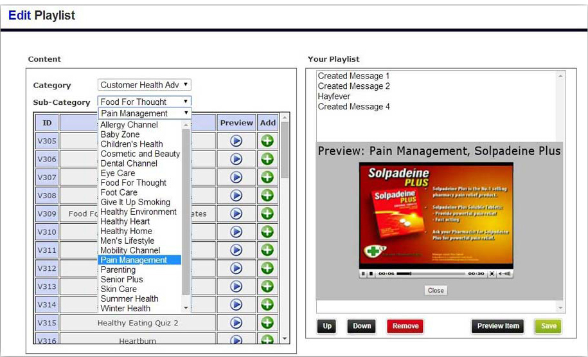Pick Healthy Home option

pyautogui.click(x=140, y=231)
